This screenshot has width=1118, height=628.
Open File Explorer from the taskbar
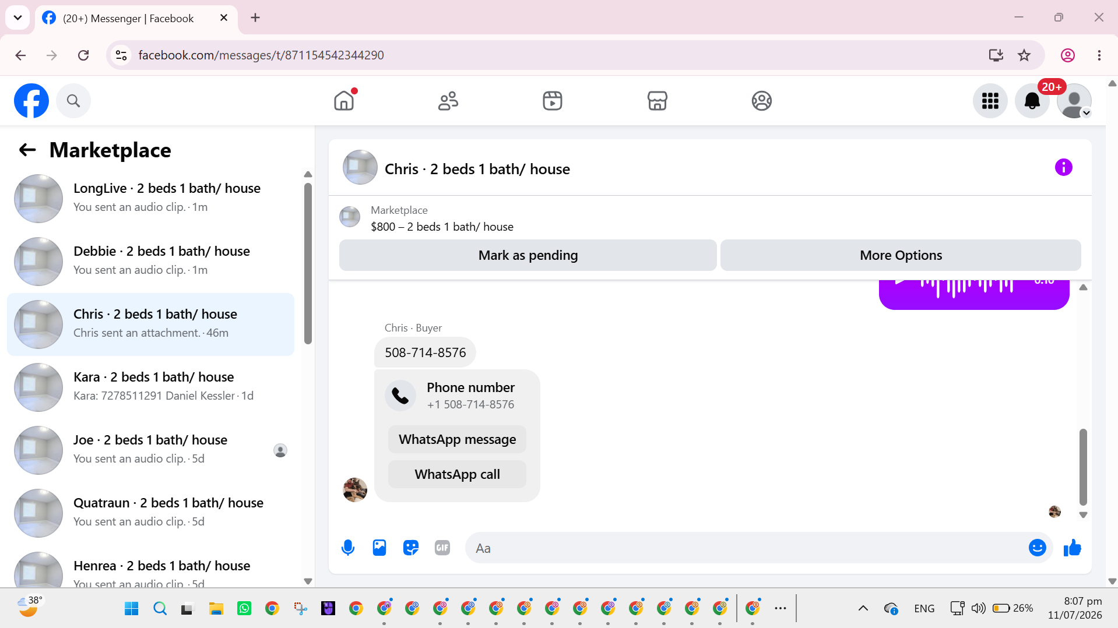click(216, 609)
